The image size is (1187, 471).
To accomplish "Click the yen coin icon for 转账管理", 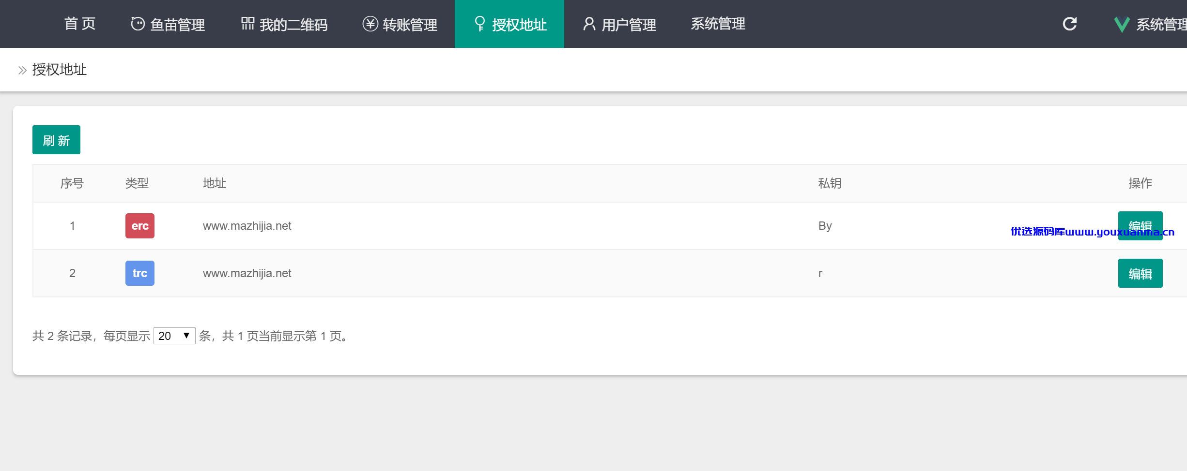I will coord(370,24).
